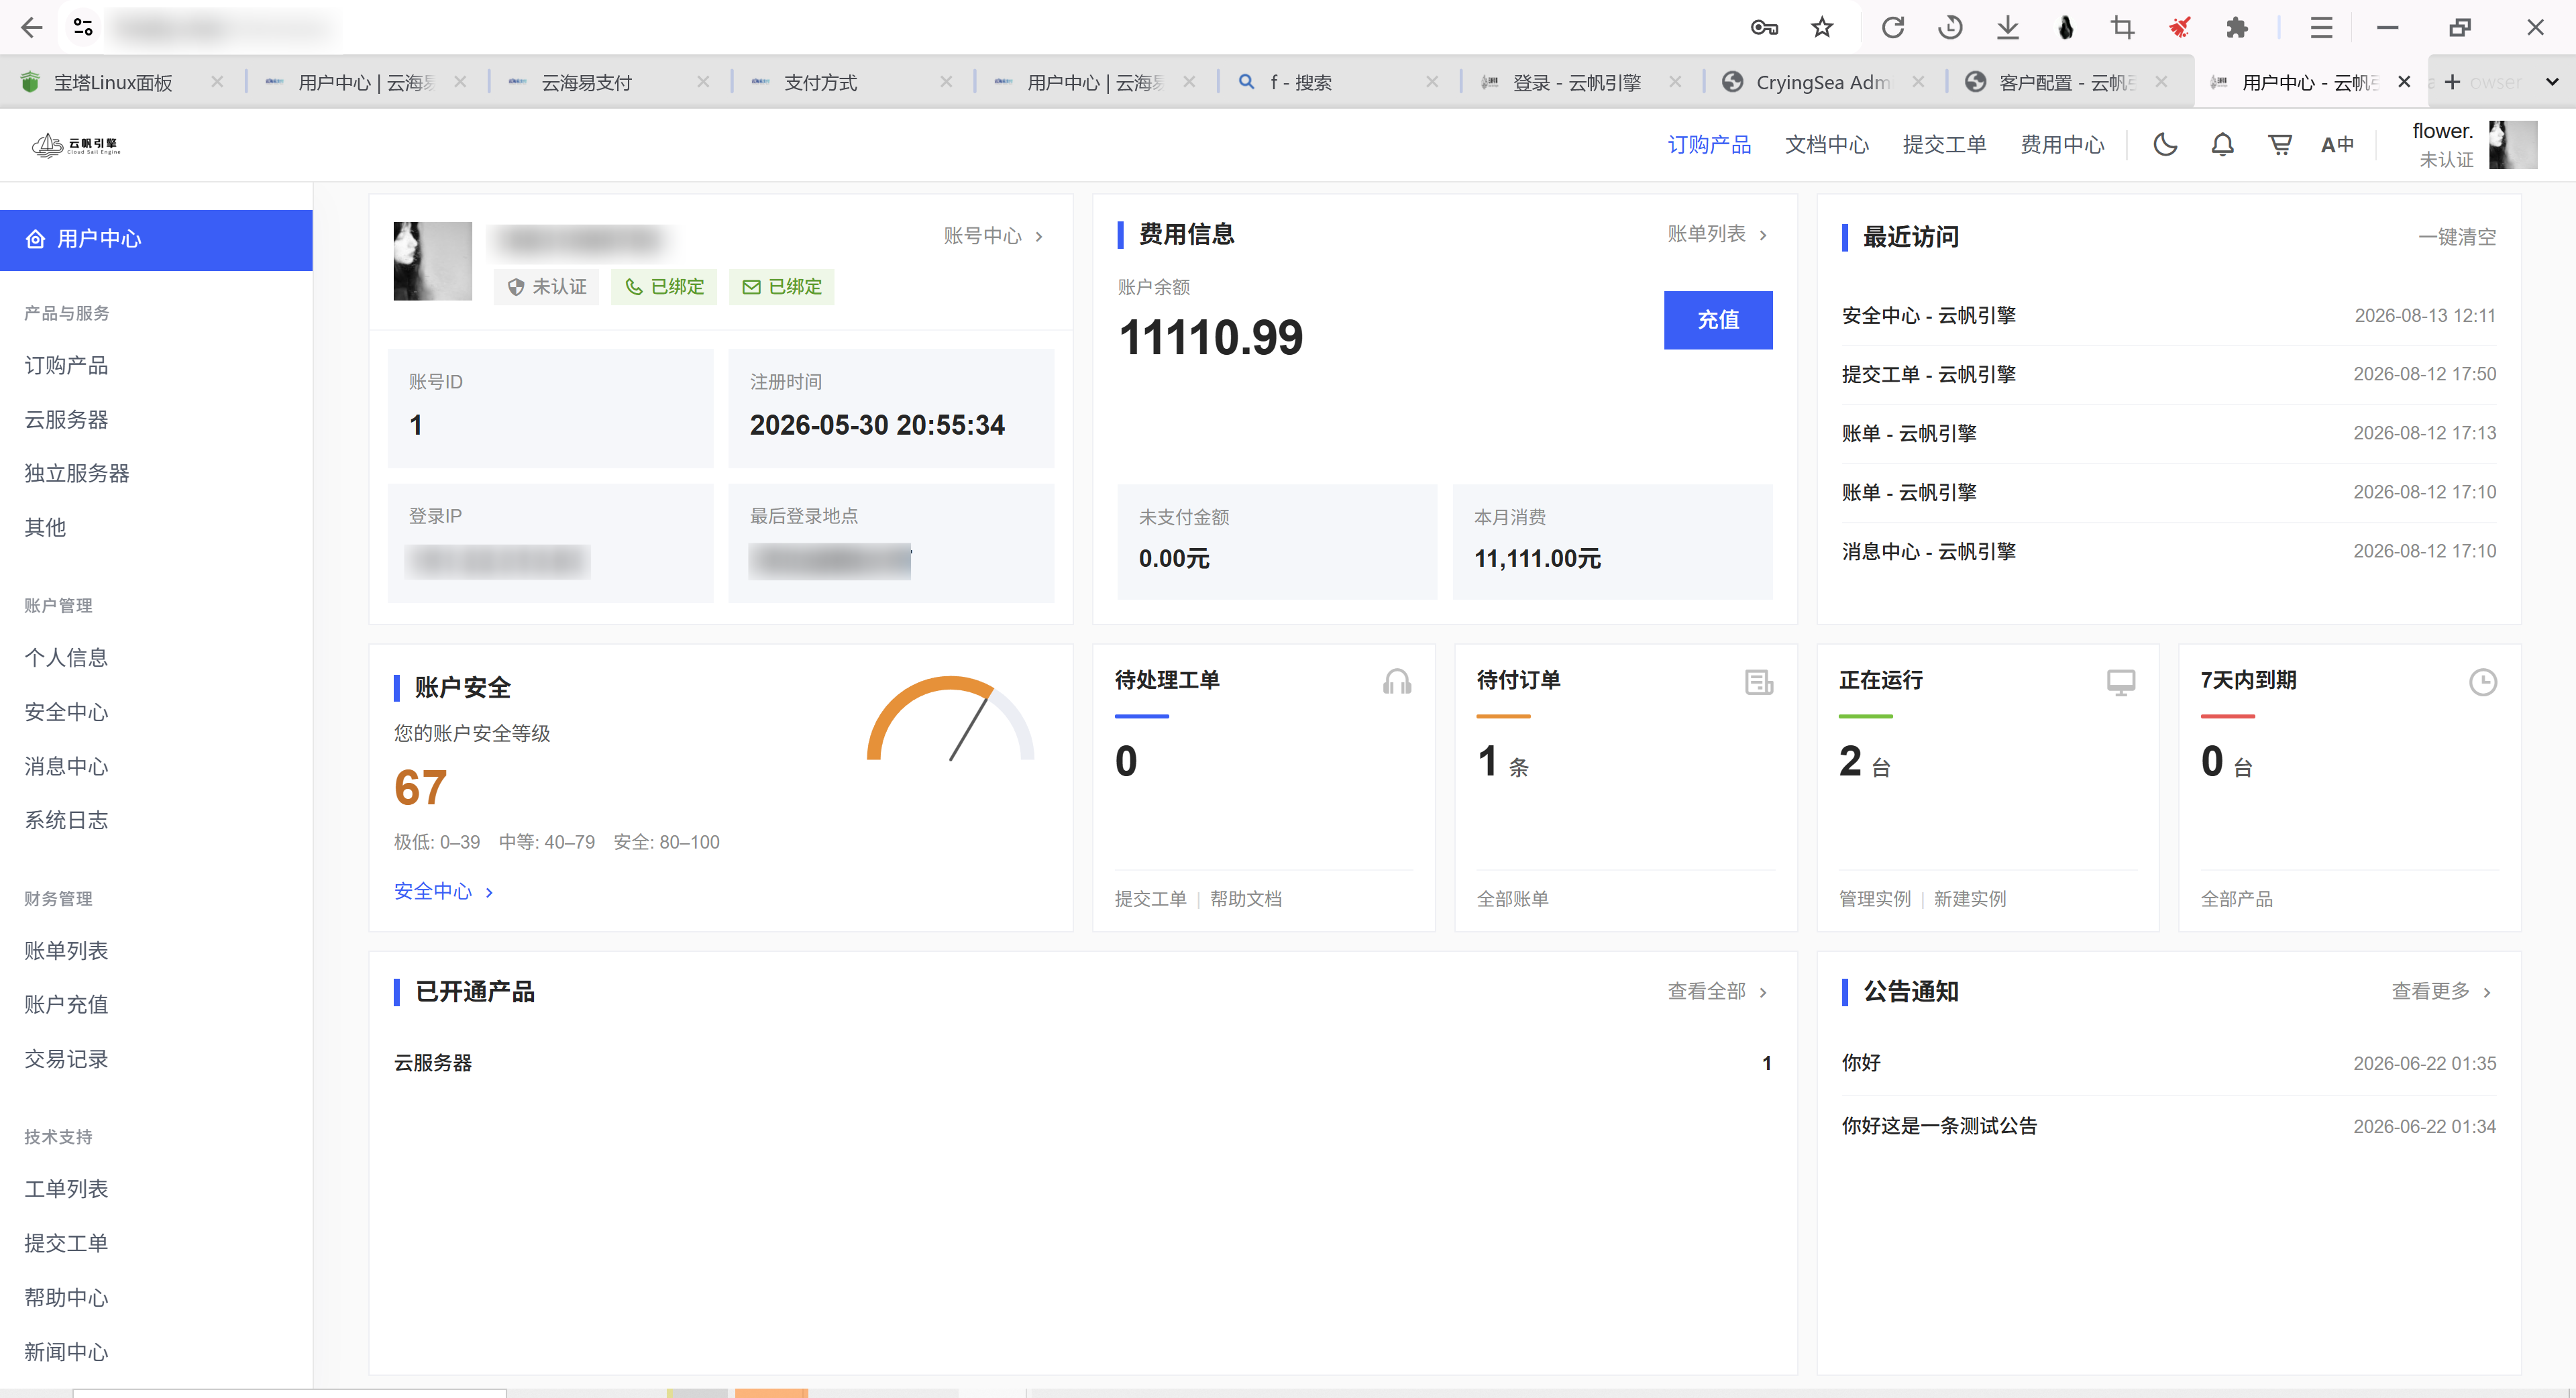This screenshot has height=1398, width=2576.
Task: Go back with browser arrow
Action: tap(31, 27)
